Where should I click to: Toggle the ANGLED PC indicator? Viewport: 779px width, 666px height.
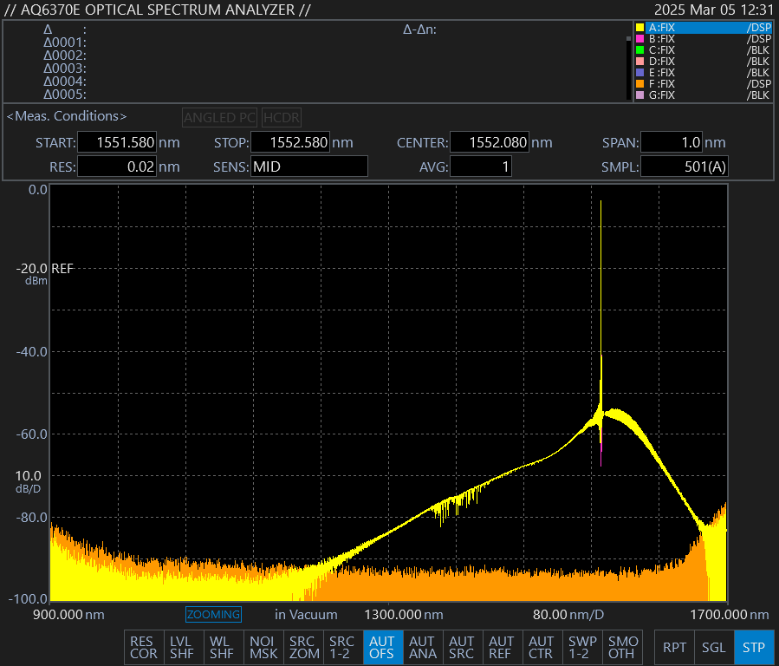220,117
